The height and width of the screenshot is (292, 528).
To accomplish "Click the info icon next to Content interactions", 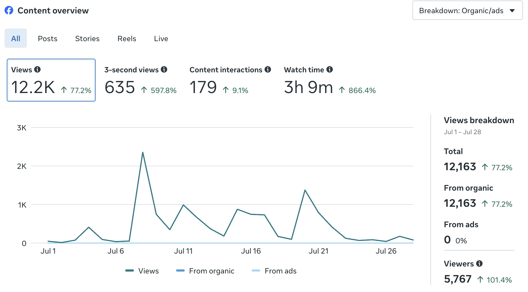I will [267, 69].
